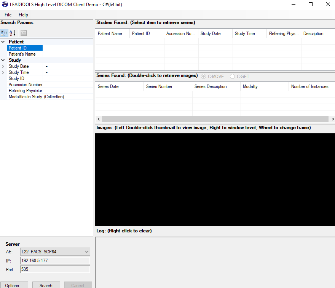Click the Categorized view icon in Search Params

coord(4,33)
